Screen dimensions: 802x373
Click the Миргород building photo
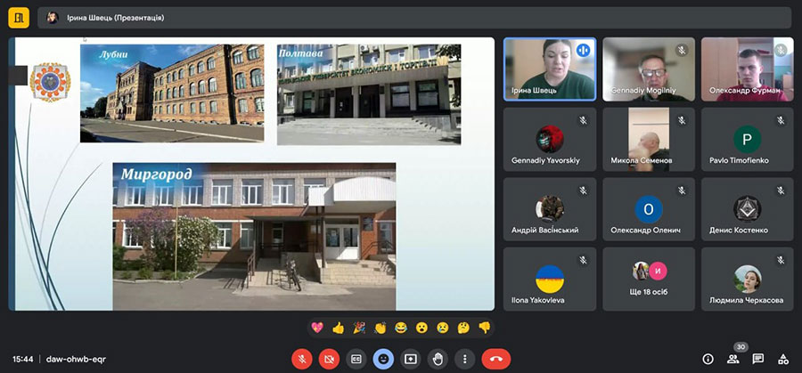click(x=254, y=235)
